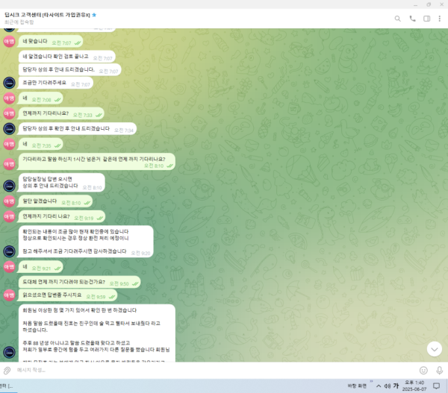The height and width of the screenshot is (393, 448).
Task: Select the 확인되는 내용이 조금 많아 message bubble
Action: pos(86,242)
